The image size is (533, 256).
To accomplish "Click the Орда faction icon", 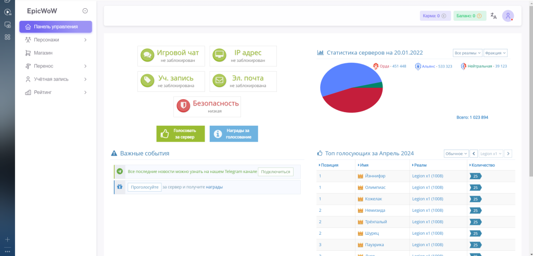I will click(375, 66).
